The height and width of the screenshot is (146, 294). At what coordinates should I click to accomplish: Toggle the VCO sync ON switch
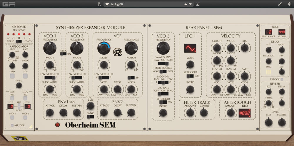click(64, 54)
